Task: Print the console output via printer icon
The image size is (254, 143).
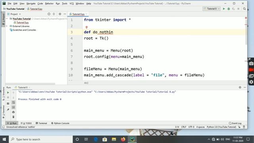Action: pyautogui.click(x=13, y=112)
